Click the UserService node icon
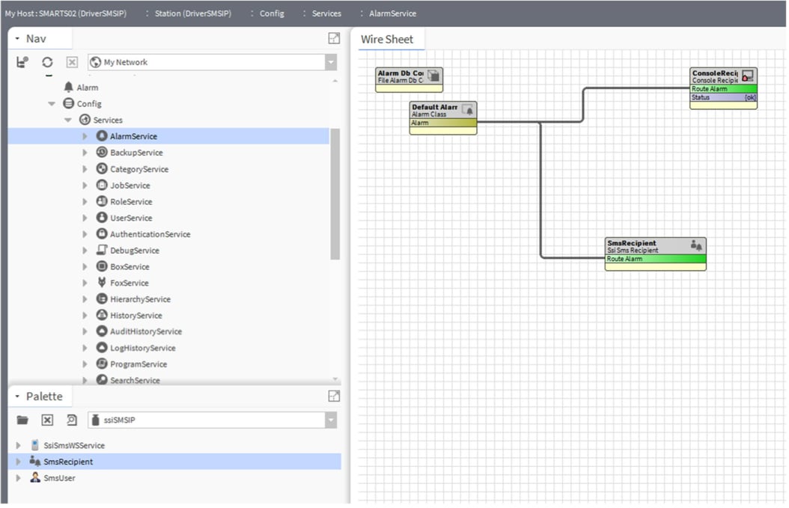Image resolution: width=789 pixels, height=508 pixels. [102, 217]
